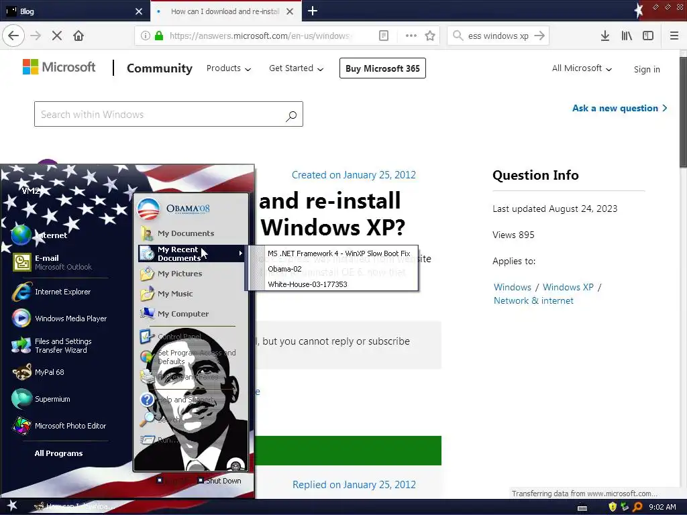Open the Community home link
The height and width of the screenshot is (515, 687).
[160, 68]
